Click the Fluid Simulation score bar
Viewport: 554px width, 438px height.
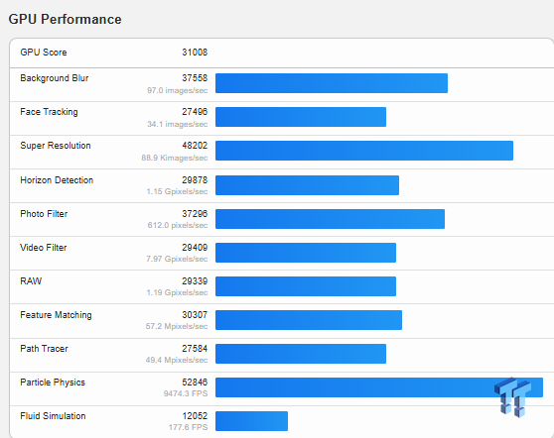pos(251,421)
